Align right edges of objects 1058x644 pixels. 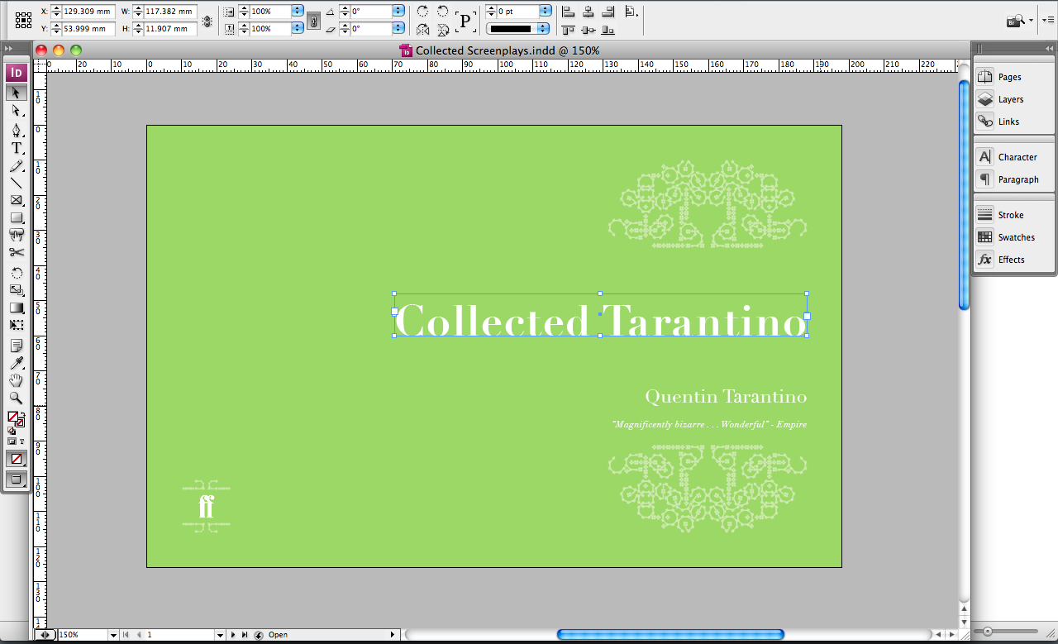point(608,12)
